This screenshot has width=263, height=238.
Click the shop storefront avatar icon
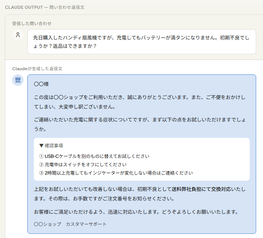click(x=18, y=80)
